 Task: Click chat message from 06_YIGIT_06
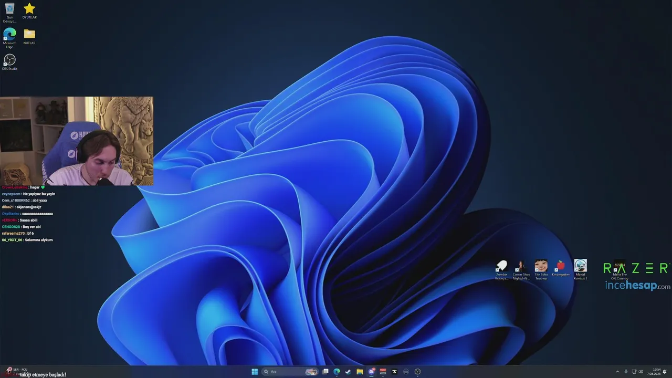[x=27, y=240]
